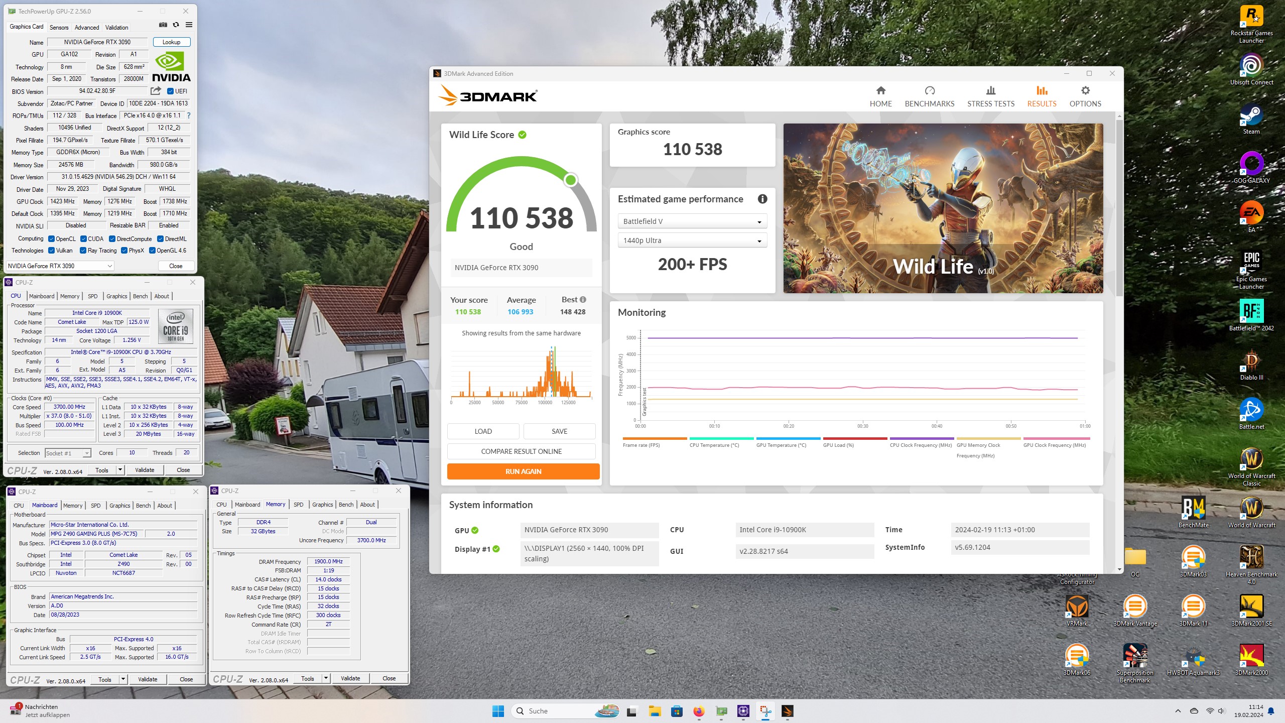Expand Tools arrow in CPU-Z CPU window
Viewport: 1285px width, 723px height.
tap(120, 470)
